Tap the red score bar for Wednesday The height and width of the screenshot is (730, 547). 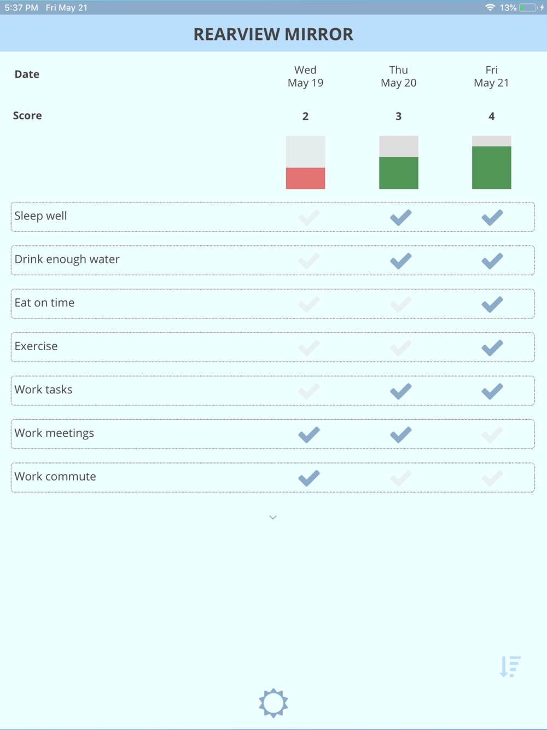[x=305, y=178]
